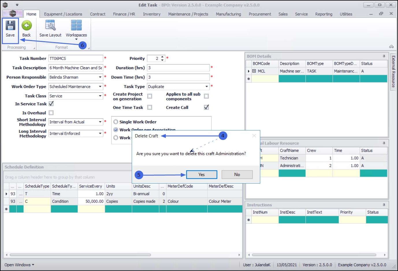Open the Equipment / Locations tab

(x=63, y=14)
